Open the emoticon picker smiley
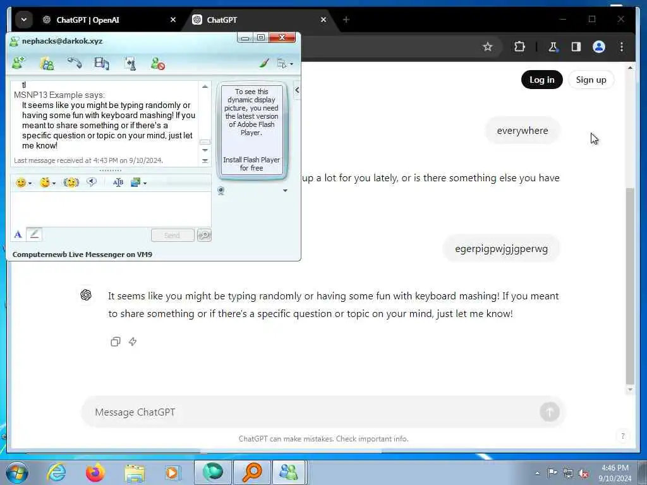This screenshot has width=647, height=485. pyautogui.click(x=20, y=183)
